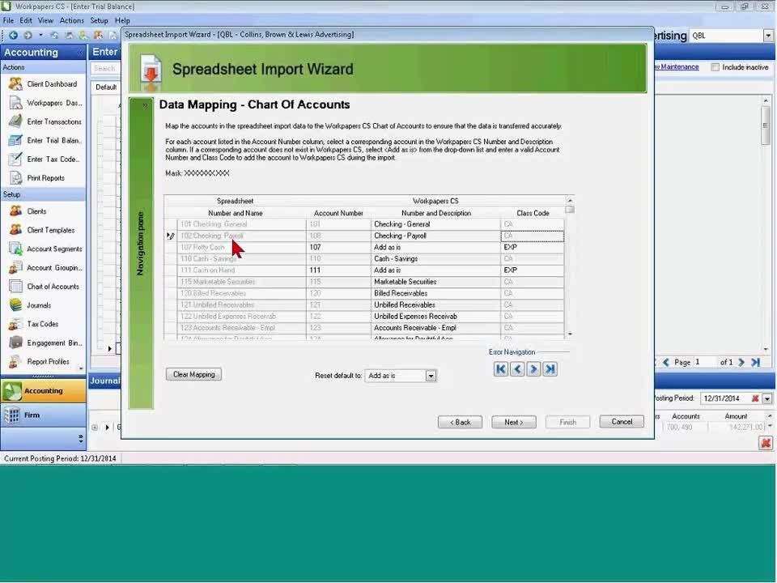Jump to first error in Error Navigation

[x=500, y=369]
